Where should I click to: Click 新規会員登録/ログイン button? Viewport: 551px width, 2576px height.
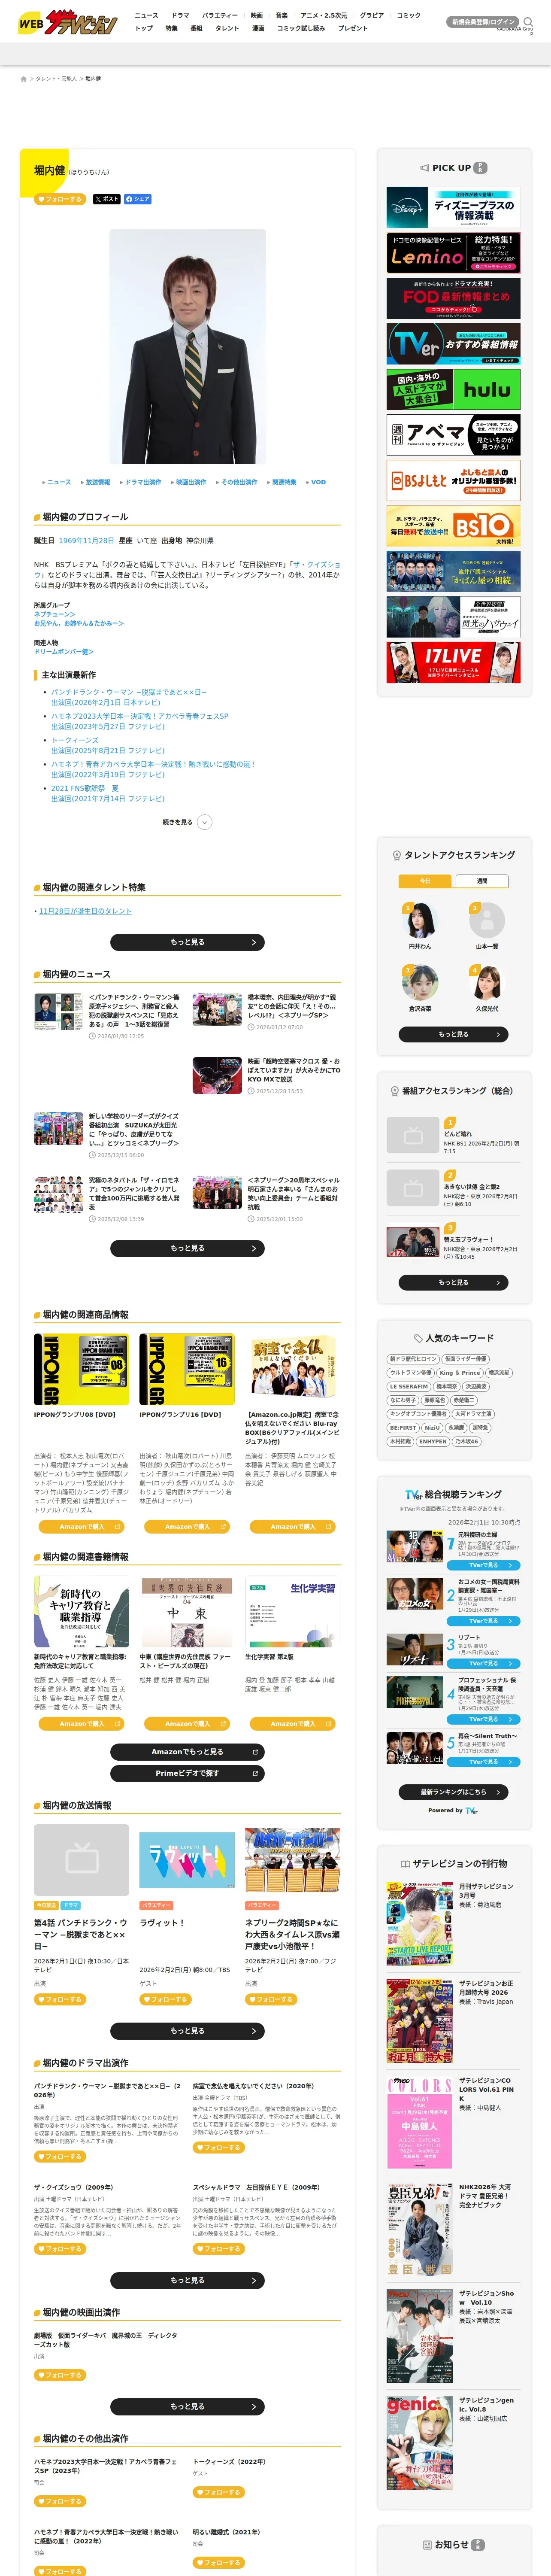coord(483,21)
